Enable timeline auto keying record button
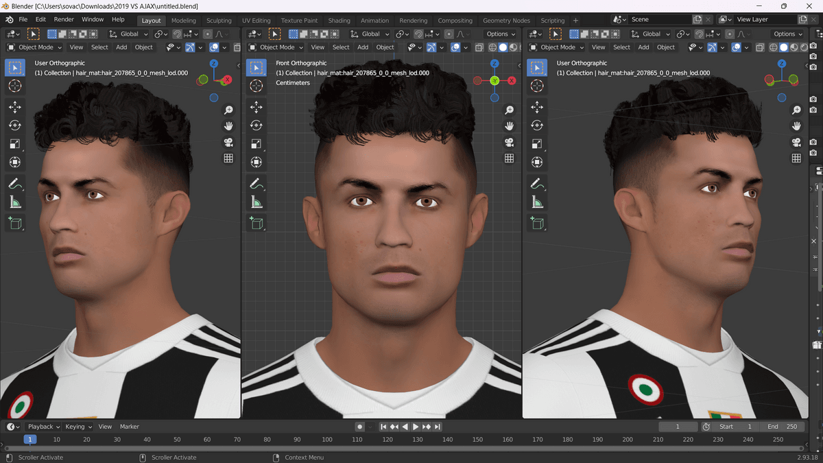 point(359,427)
